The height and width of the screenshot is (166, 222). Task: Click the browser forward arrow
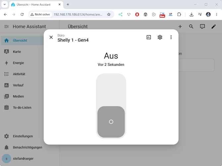14,15
